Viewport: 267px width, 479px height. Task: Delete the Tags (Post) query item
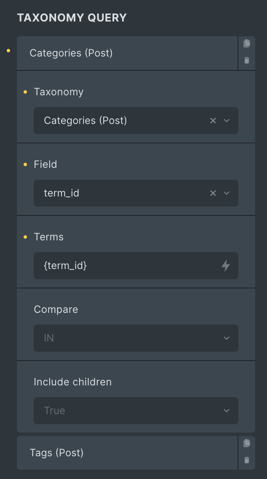pos(246,460)
